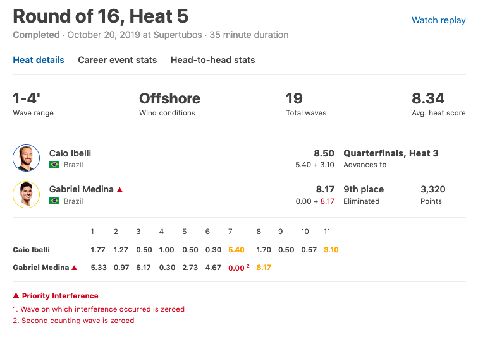Select the Heat details tab
478x347 pixels.
[39, 60]
